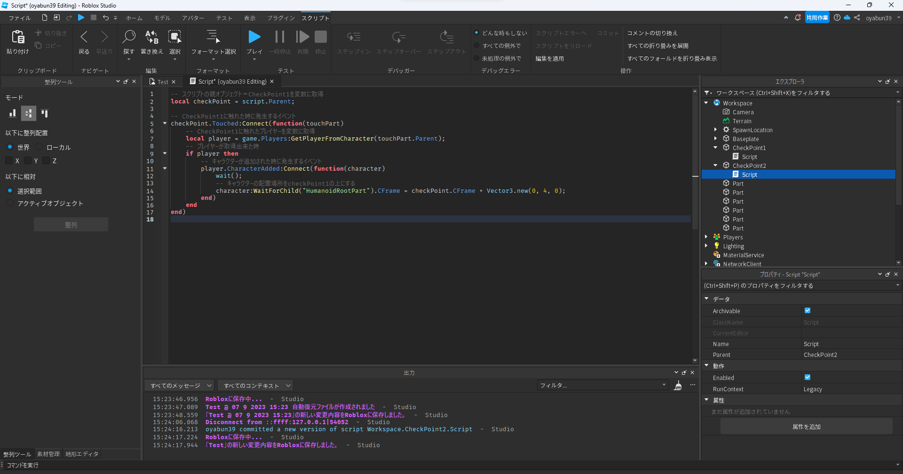The height and width of the screenshot is (474, 903).
Task: Click the Select (選択) icon
Action: click(x=174, y=36)
